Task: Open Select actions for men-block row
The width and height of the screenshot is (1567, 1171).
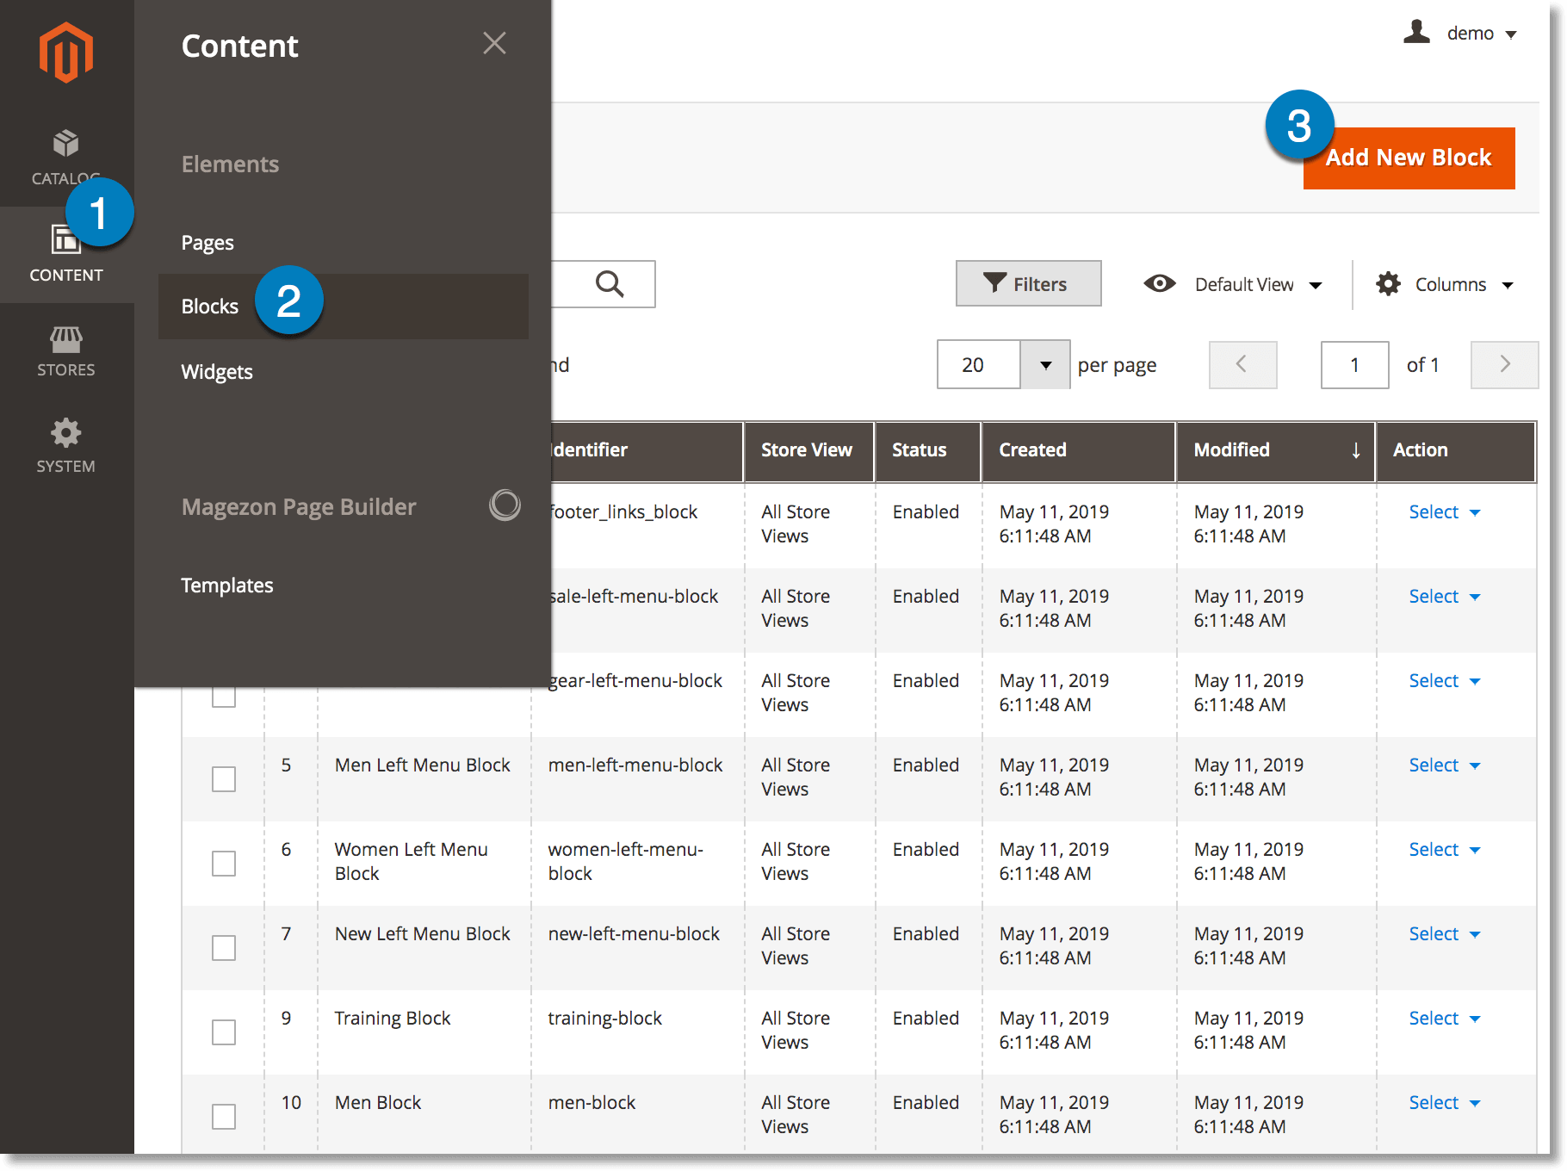Action: (x=1443, y=1102)
